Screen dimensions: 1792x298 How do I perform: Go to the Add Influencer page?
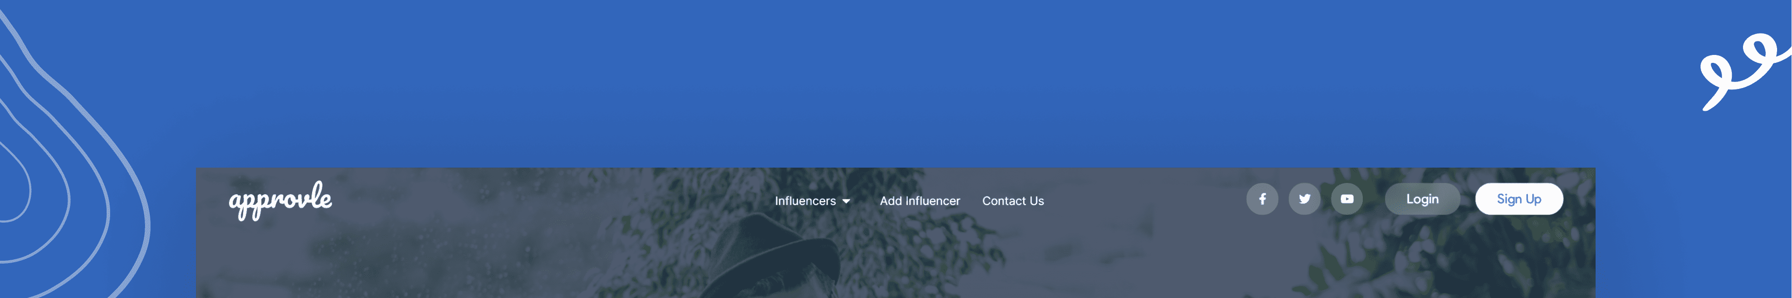point(920,201)
